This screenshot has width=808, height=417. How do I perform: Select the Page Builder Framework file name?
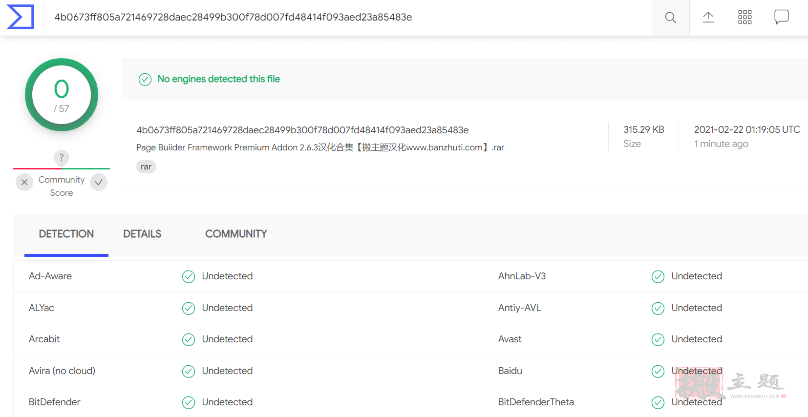pos(320,147)
